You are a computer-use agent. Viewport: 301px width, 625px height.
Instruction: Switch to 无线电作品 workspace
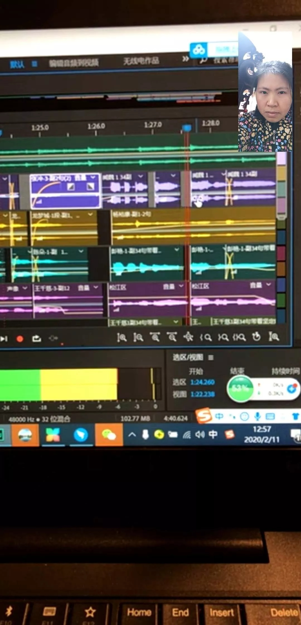(x=141, y=61)
